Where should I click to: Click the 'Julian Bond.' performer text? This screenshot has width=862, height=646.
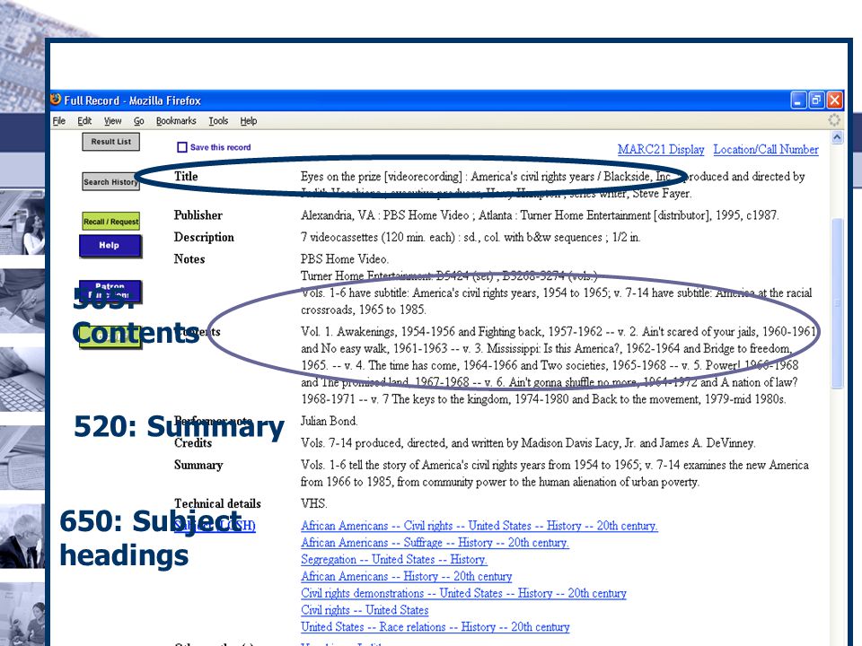(x=329, y=422)
